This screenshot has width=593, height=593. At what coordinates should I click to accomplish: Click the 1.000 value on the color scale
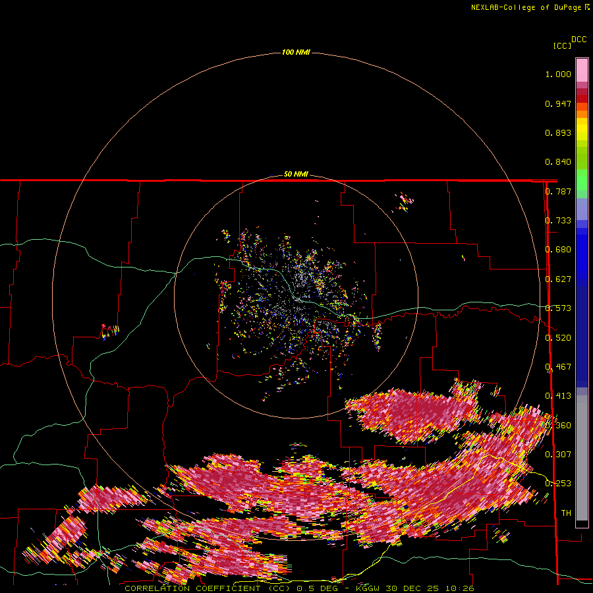tap(558, 74)
